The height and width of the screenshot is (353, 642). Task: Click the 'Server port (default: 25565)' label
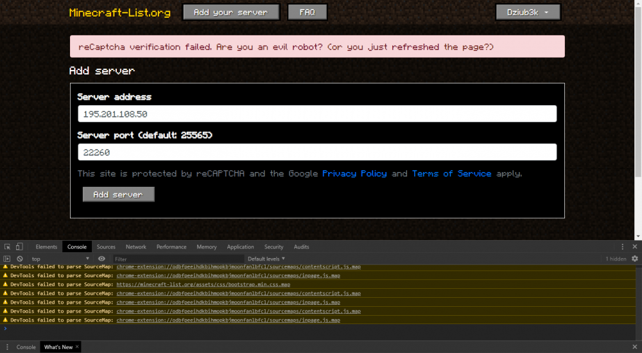click(145, 135)
